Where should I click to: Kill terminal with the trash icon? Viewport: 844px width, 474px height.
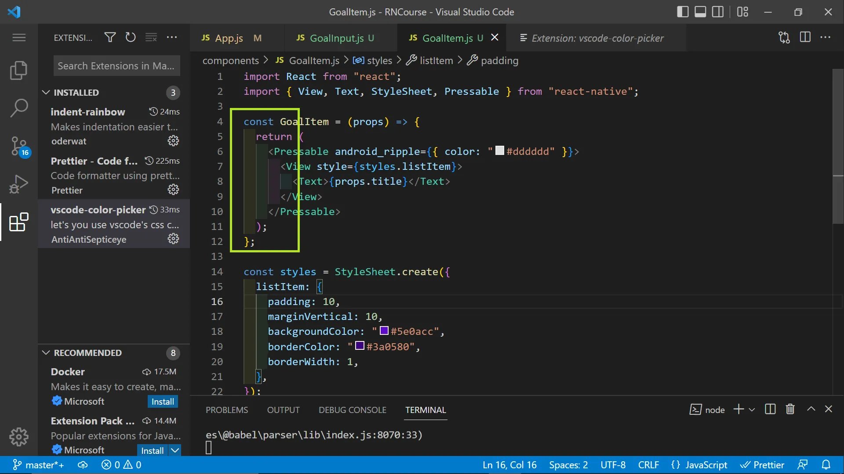(790, 409)
